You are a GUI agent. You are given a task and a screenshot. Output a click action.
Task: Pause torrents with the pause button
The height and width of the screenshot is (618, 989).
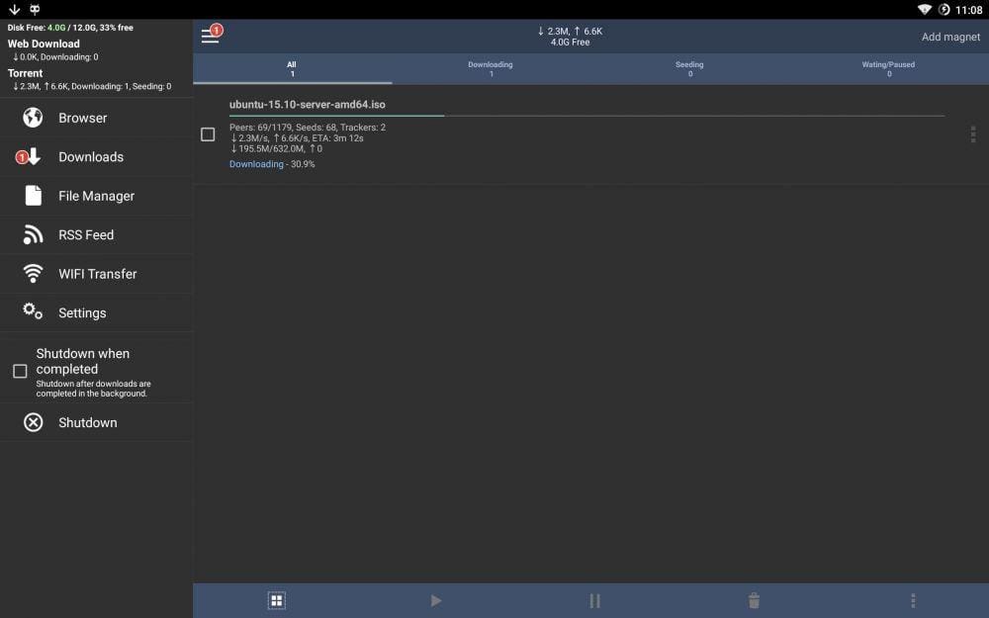[x=594, y=600]
